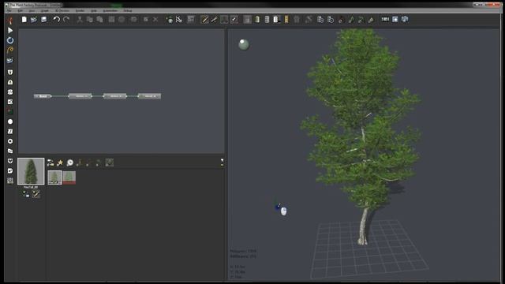Select the Root node in graph
The image size is (505, 284).
click(x=43, y=96)
